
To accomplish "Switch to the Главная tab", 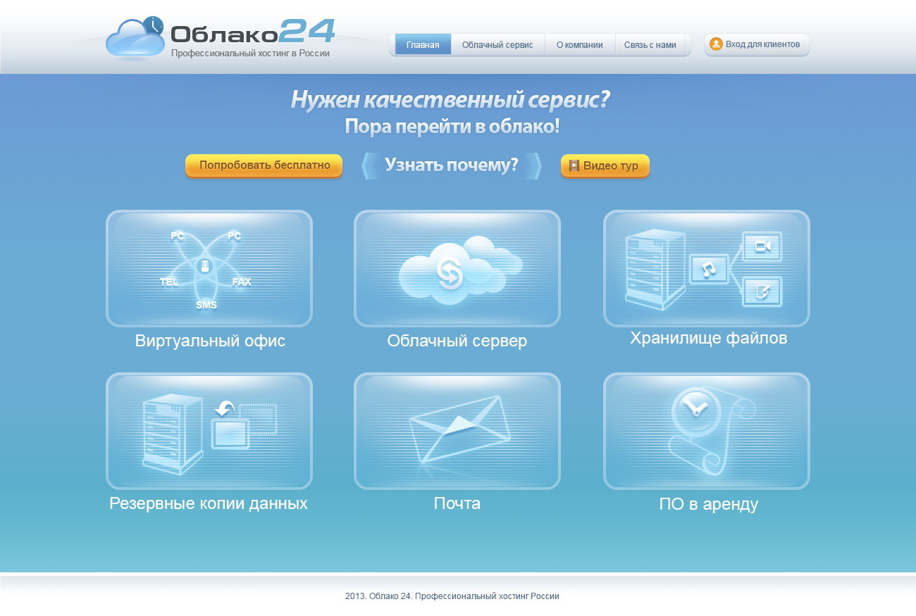I will 423,45.
